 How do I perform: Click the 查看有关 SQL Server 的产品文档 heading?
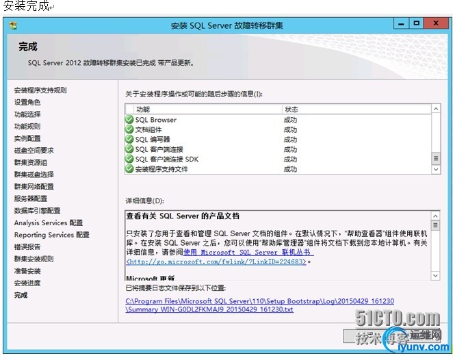[x=183, y=216]
